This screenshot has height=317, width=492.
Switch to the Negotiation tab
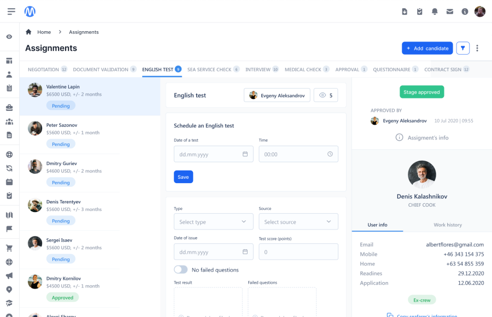(48, 69)
